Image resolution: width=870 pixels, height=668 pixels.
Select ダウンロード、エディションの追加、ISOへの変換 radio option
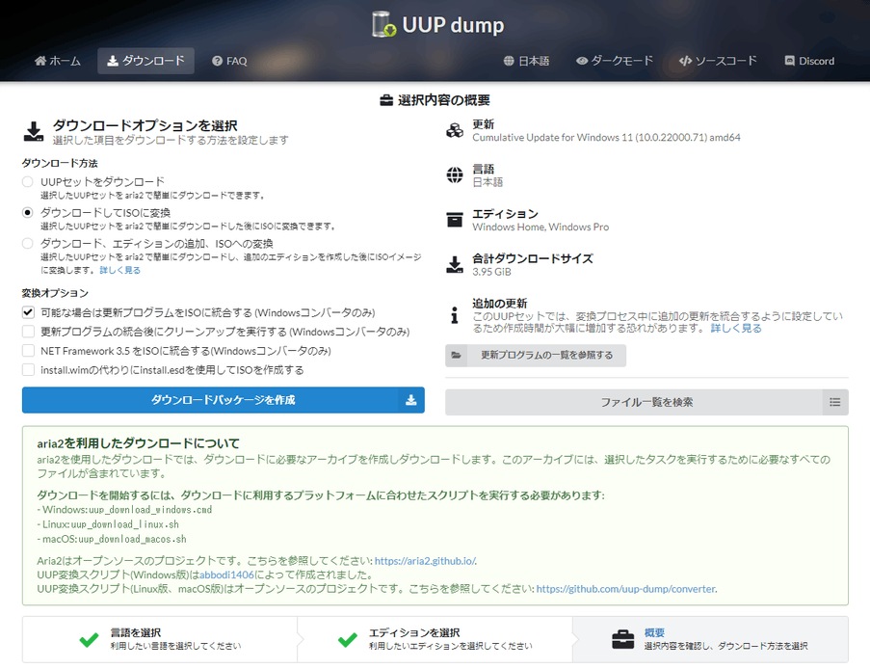pos(27,243)
